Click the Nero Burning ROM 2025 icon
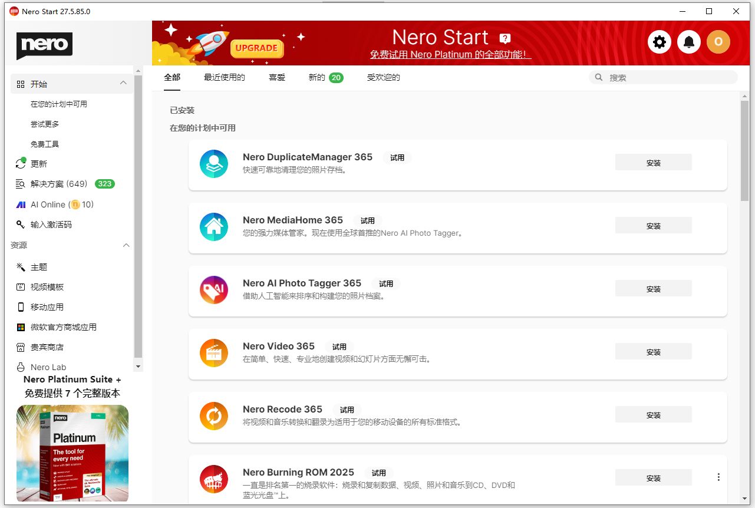 coord(213,479)
